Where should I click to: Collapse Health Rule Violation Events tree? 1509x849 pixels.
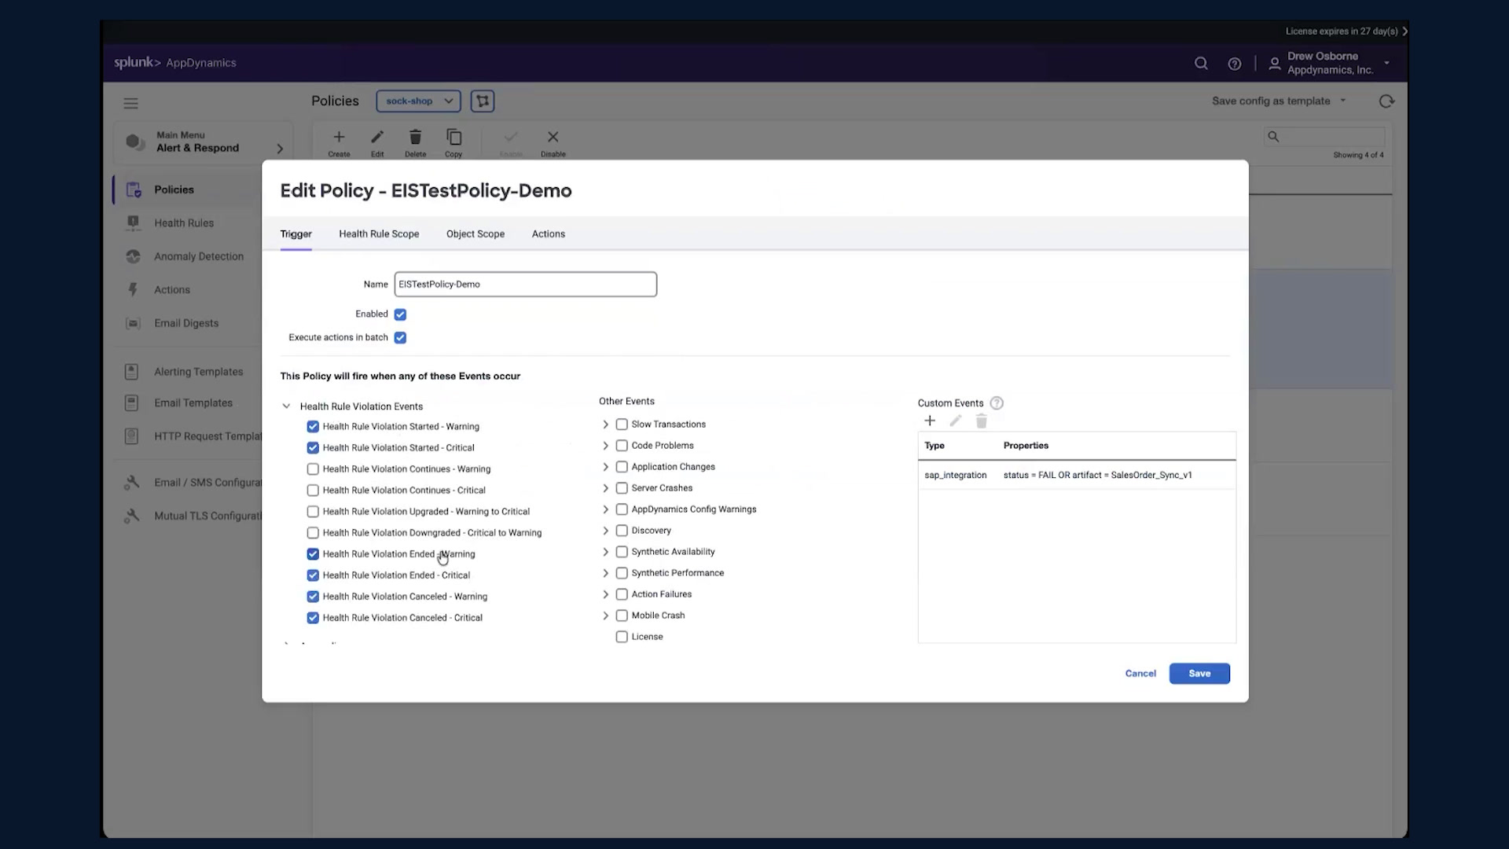point(286,406)
